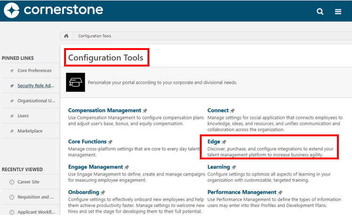Screen dimensions: 352x216
Task: Open the Connect configuration link
Action: tap(218, 110)
